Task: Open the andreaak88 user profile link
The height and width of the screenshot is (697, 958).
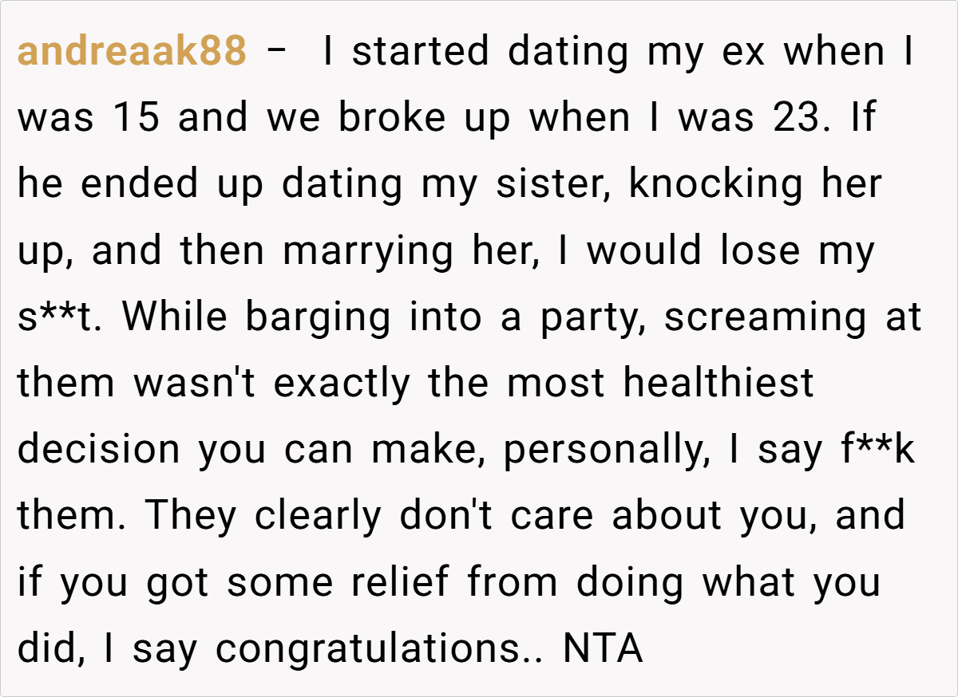Action: [x=132, y=52]
